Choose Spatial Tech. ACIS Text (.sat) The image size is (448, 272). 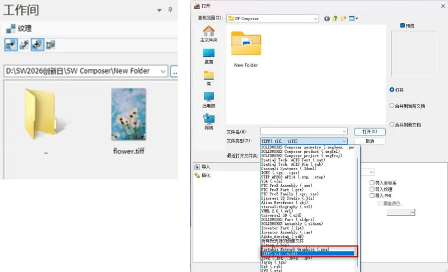click(293, 160)
